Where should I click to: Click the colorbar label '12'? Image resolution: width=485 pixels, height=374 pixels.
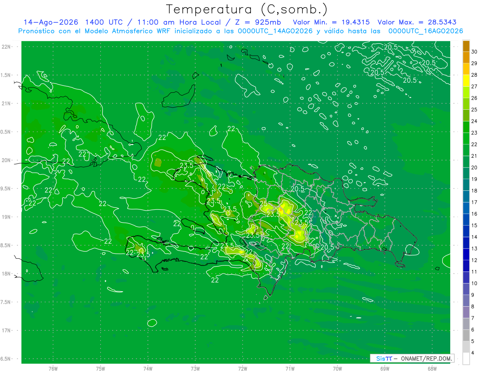tap(474, 260)
